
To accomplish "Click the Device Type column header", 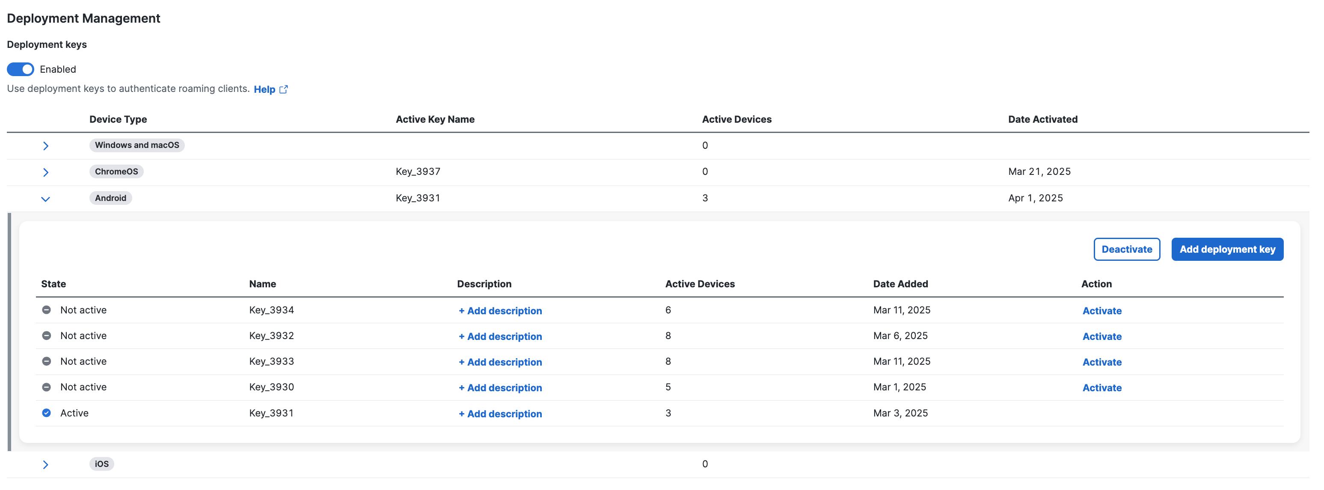I will pos(118,119).
